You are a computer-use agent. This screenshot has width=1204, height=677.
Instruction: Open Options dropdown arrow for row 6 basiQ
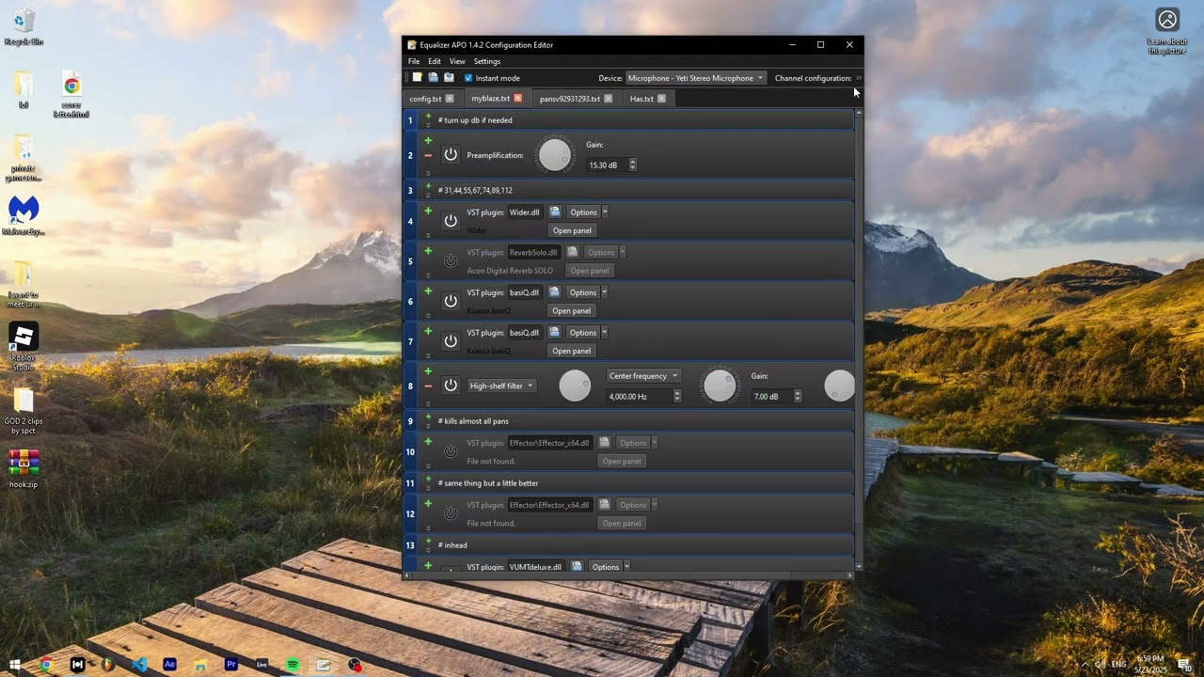pos(604,292)
